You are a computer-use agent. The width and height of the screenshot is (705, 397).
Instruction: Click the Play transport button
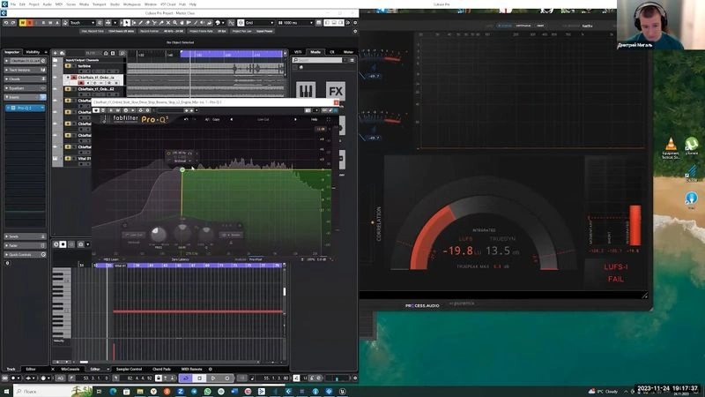pyautogui.click(x=213, y=378)
